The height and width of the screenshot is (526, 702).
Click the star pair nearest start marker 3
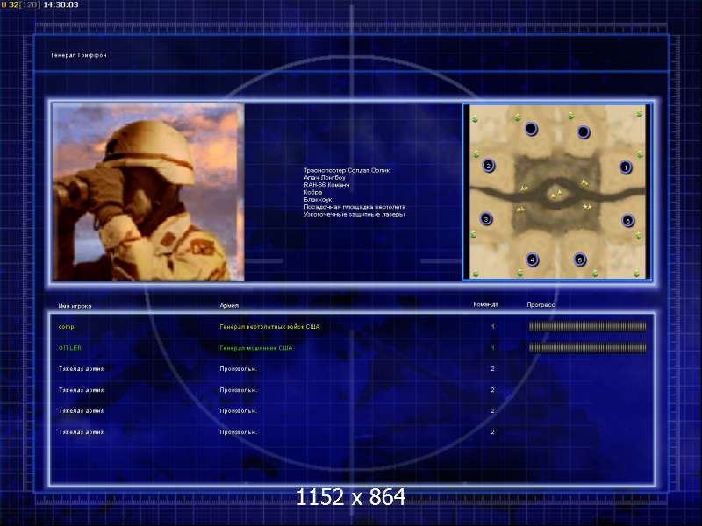[x=520, y=209]
